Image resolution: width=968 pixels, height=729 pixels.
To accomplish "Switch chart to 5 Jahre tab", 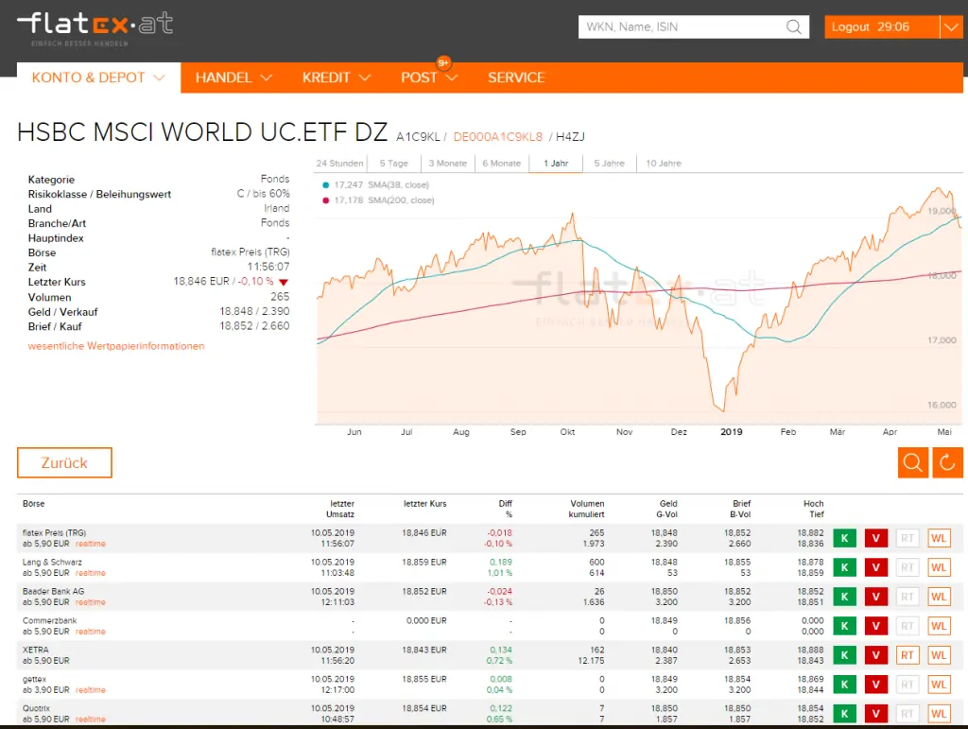I will click(610, 164).
